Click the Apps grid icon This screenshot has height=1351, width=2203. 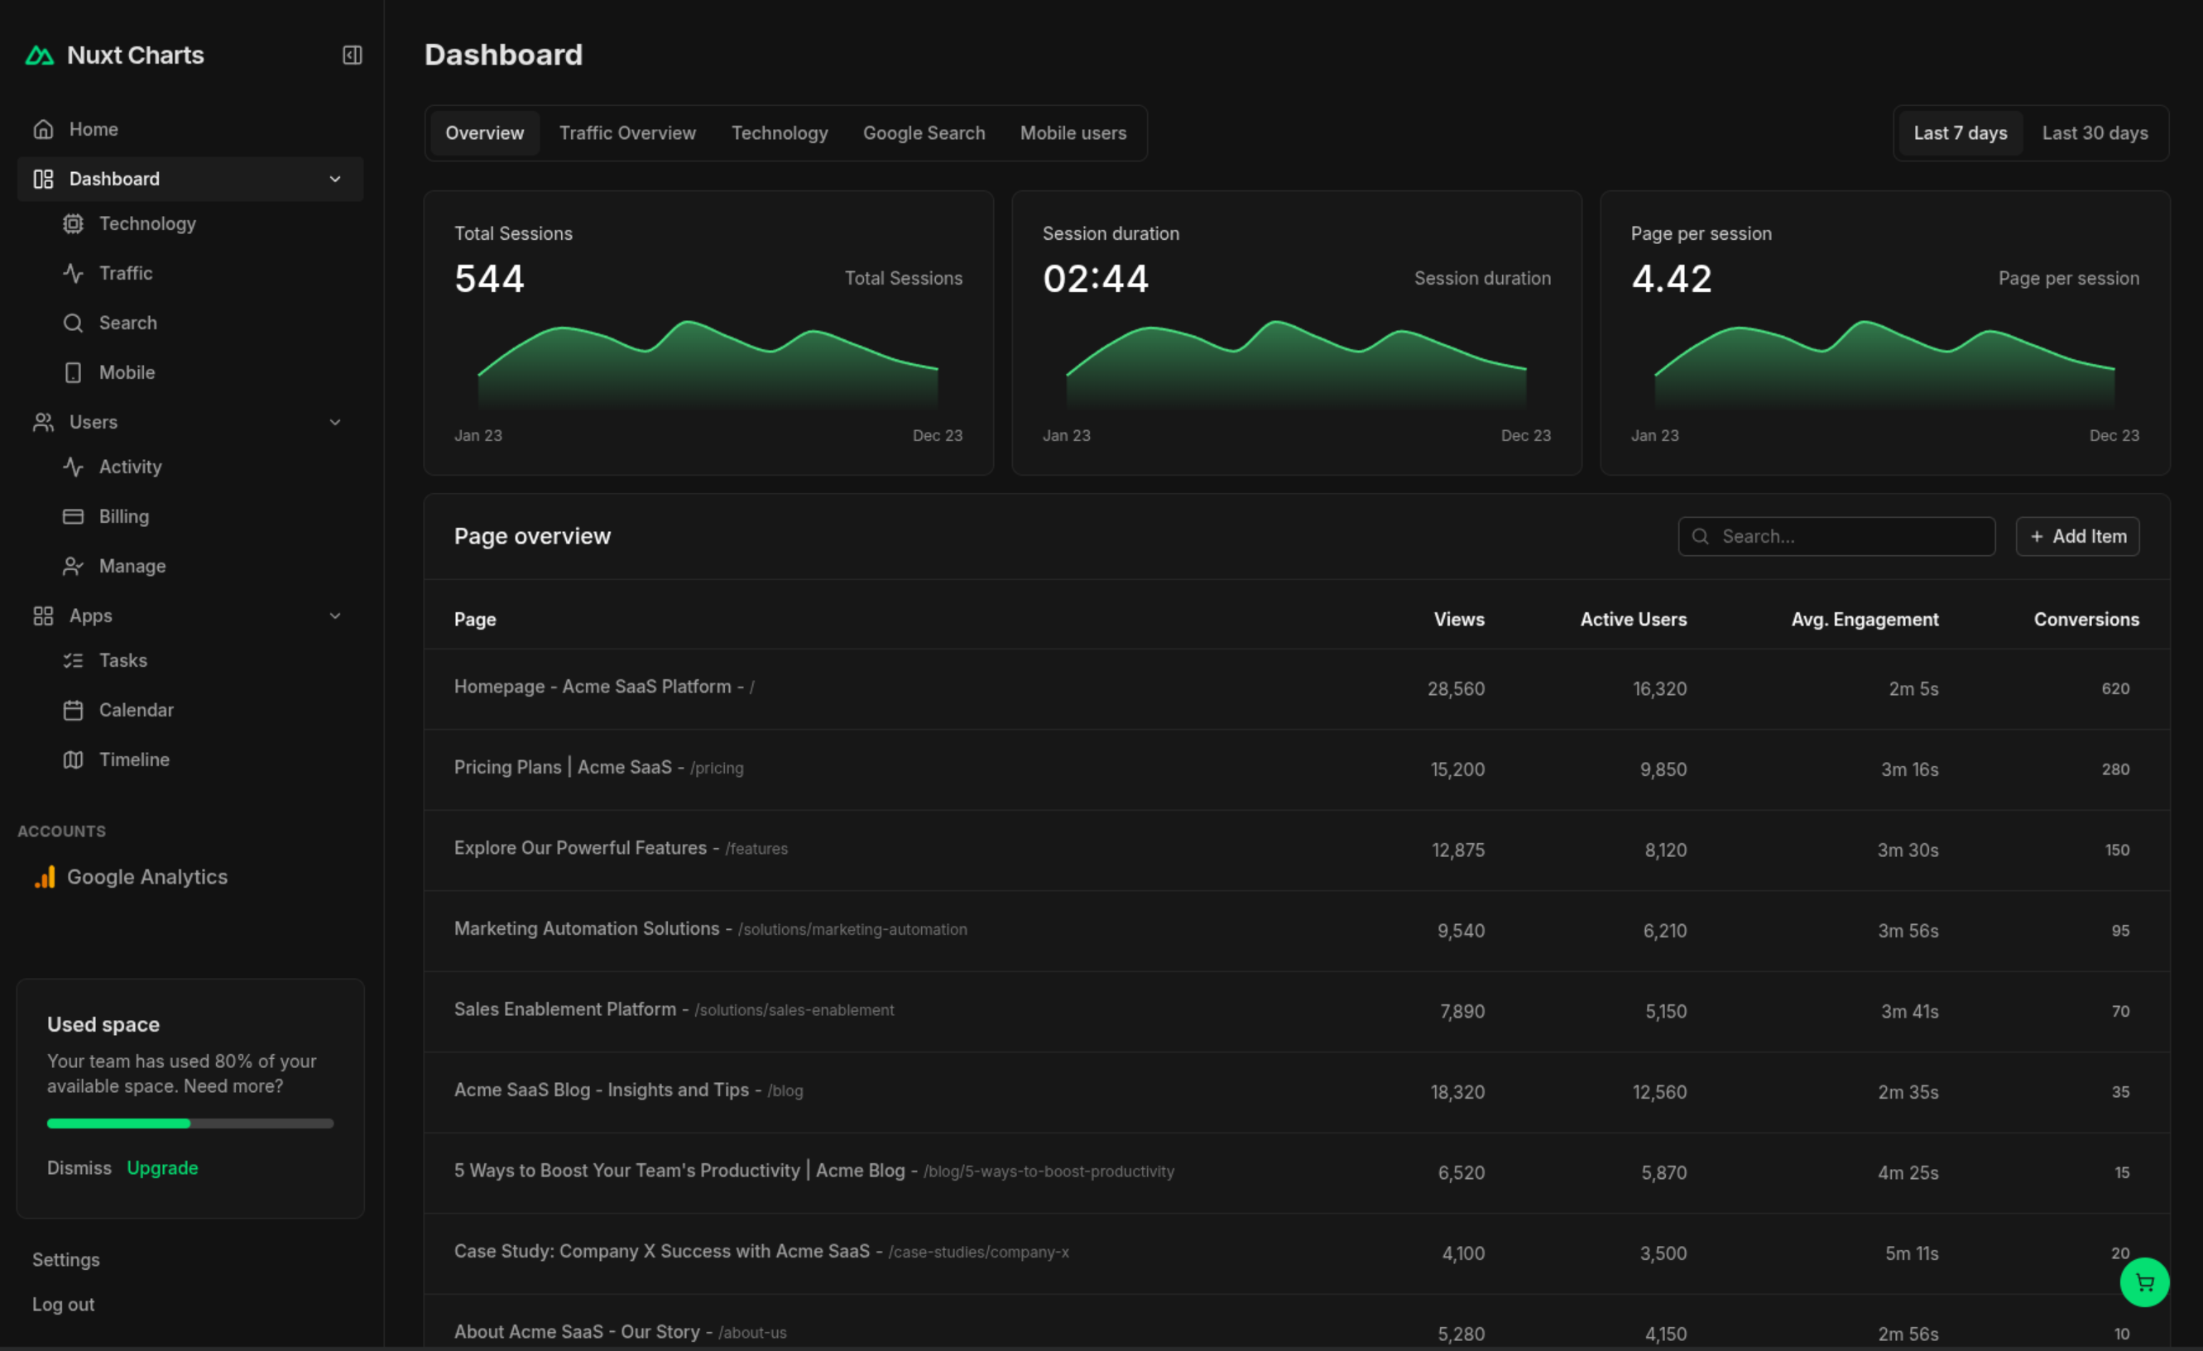point(43,616)
